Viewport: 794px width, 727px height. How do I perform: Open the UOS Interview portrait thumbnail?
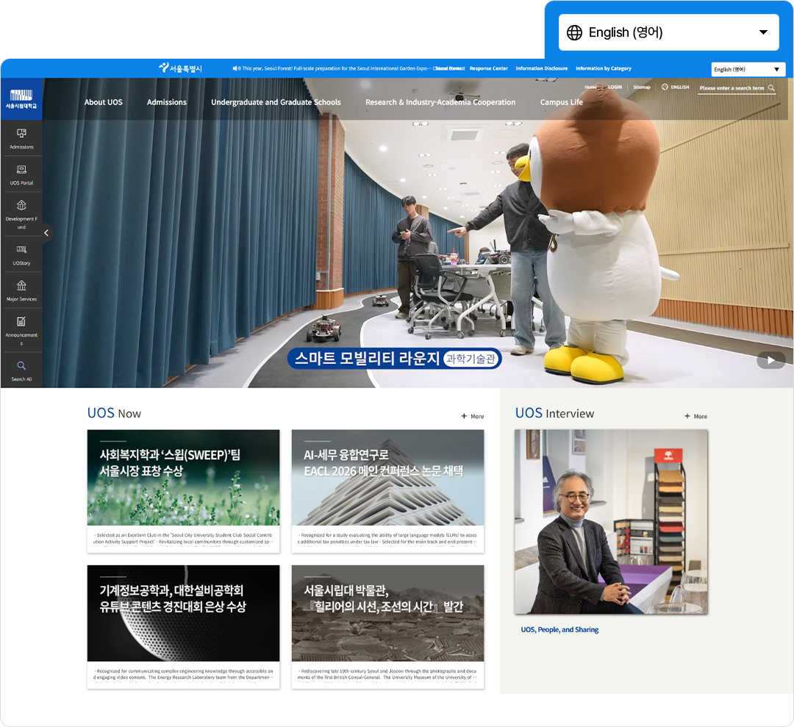[x=611, y=522]
